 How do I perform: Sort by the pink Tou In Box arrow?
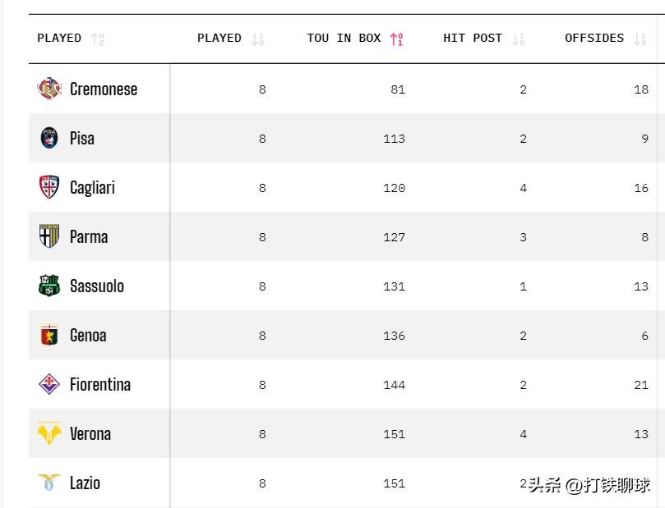[396, 39]
